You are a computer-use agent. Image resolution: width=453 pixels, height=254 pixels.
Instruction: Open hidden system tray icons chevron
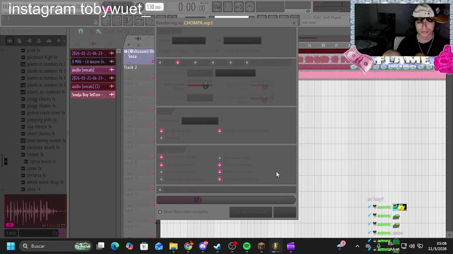point(357,246)
